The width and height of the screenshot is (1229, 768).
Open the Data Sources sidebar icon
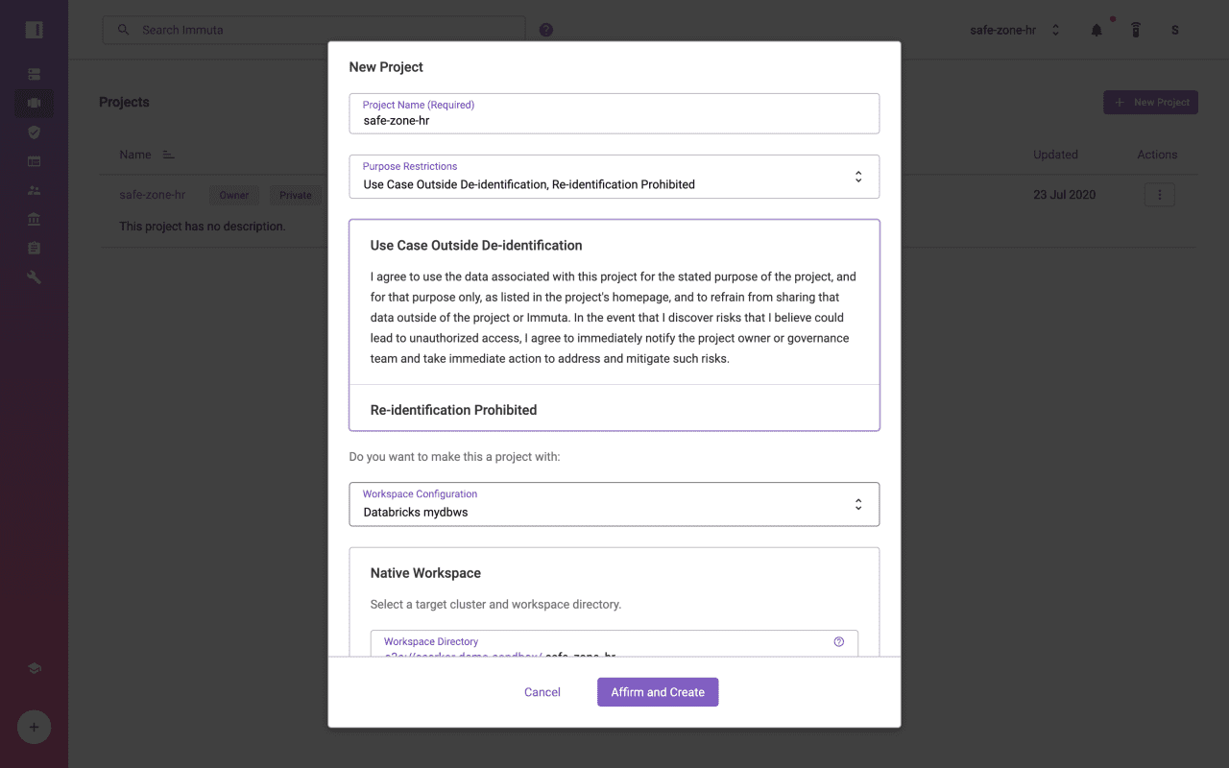(x=34, y=74)
